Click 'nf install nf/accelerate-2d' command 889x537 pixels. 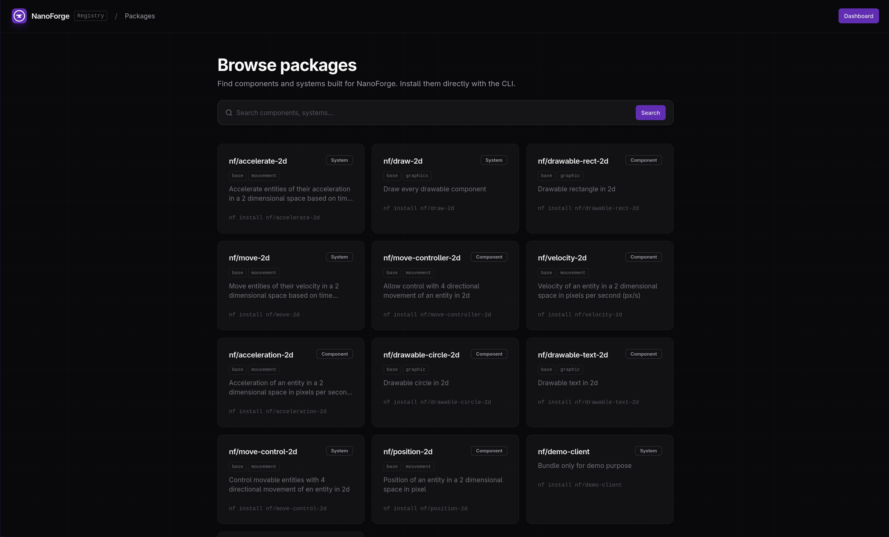coord(274,218)
